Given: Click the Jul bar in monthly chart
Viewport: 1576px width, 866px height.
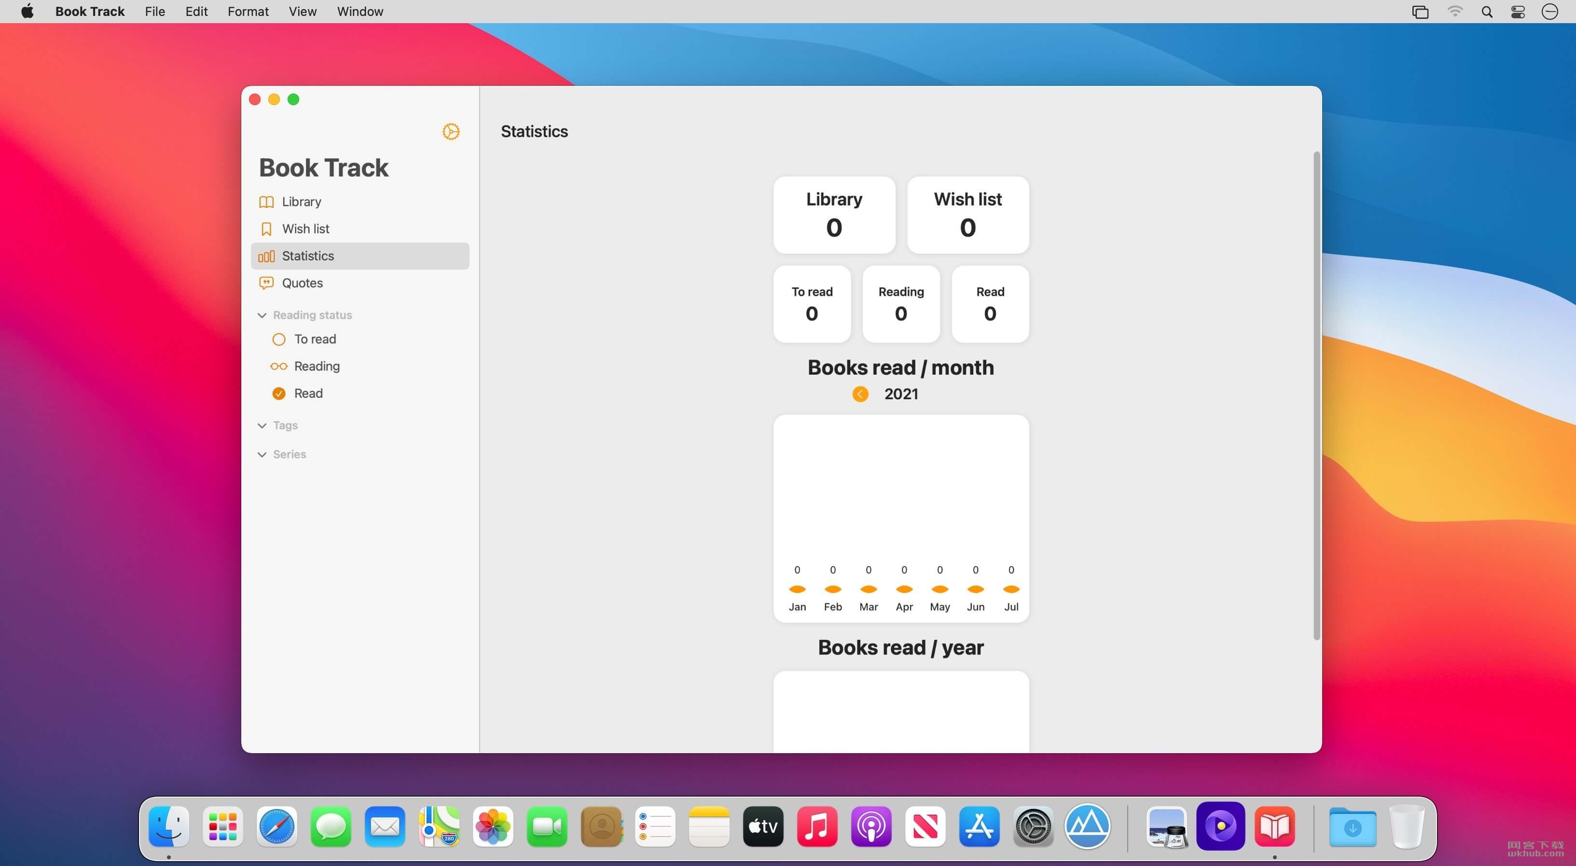Looking at the screenshot, I should coord(1011,589).
